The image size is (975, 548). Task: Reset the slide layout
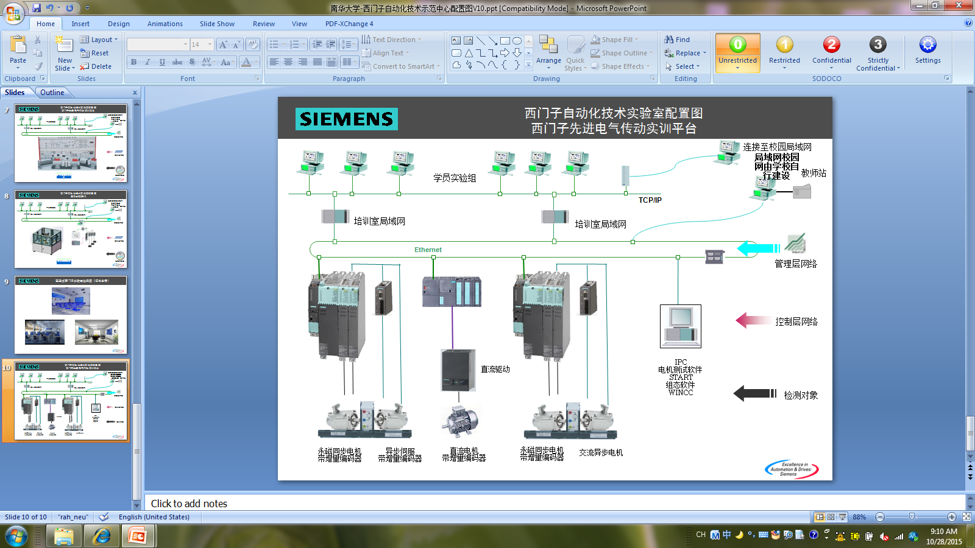click(94, 53)
